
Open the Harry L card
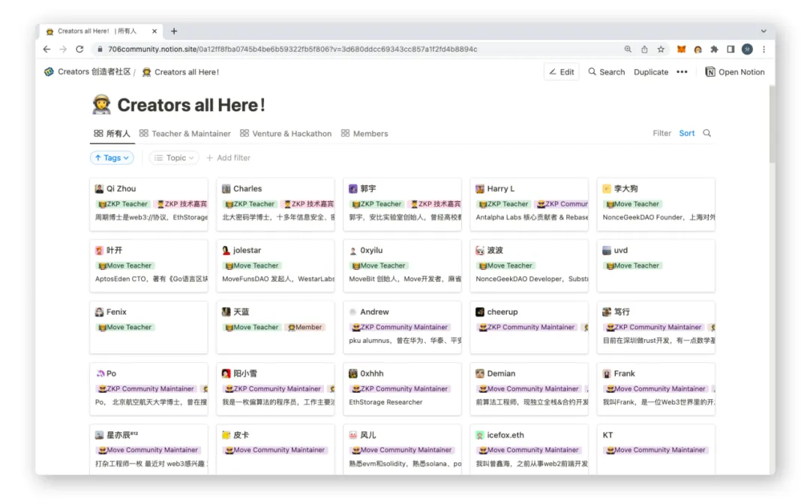pyautogui.click(x=529, y=205)
